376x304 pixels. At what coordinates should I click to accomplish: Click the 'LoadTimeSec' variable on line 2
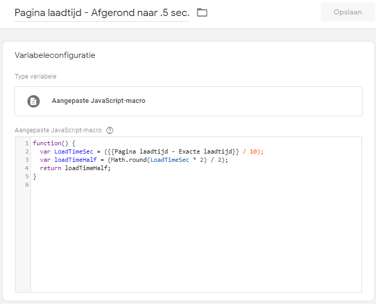74,151
